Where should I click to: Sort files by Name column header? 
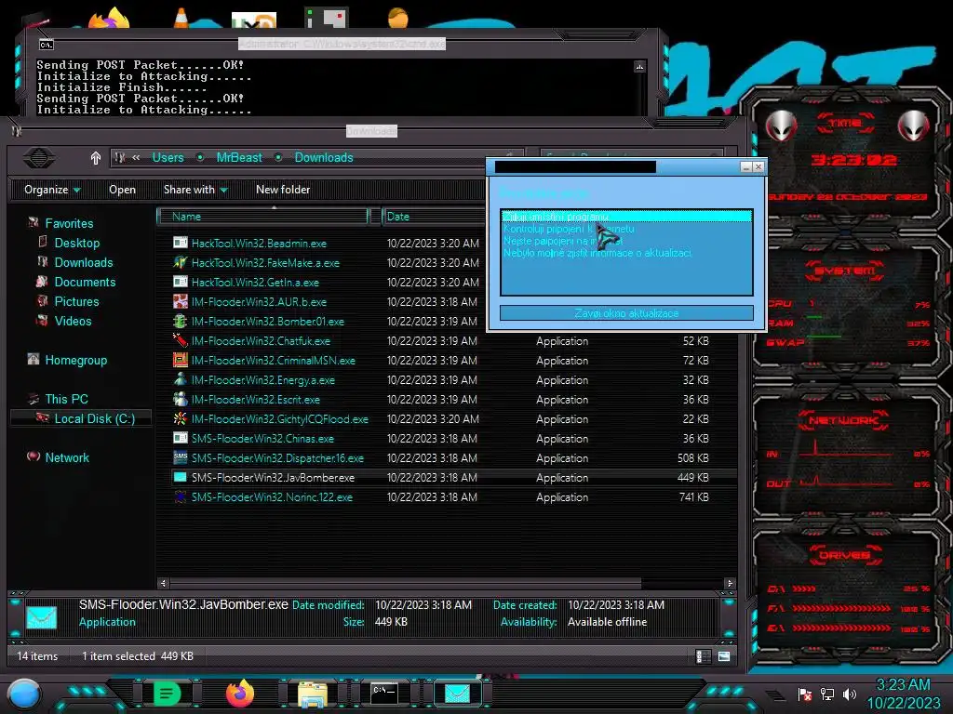click(x=262, y=216)
